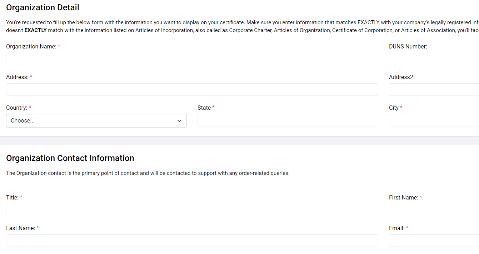
Task: Select the State input field
Action: [x=288, y=120]
